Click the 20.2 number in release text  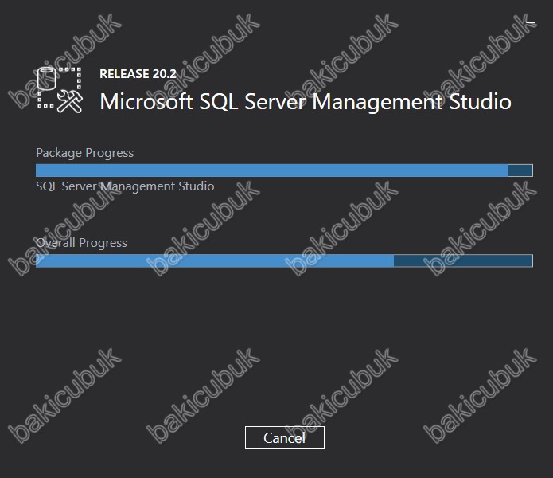pyautogui.click(x=165, y=74)
